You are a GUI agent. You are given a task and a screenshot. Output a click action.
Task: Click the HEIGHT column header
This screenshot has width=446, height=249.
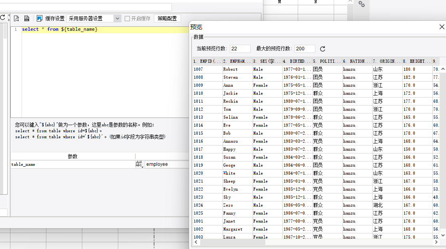417,61
